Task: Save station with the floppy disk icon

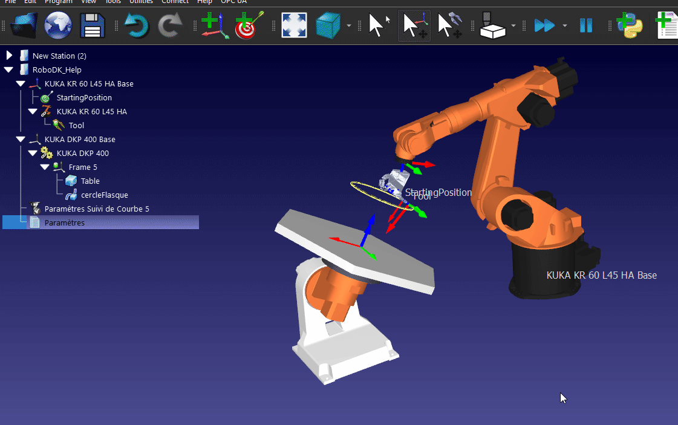Action: click(x=93, y=25)
